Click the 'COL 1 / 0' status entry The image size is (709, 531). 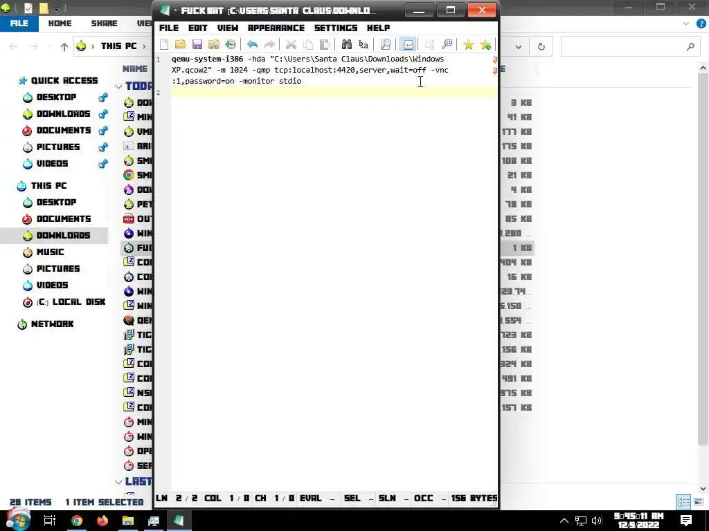pos(226,499)
